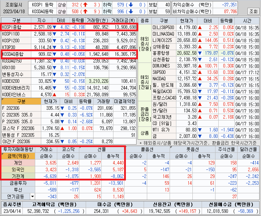Click the 변동성지수 row label
The height and width of the screenshot is (216, 261).
point(16,74)
